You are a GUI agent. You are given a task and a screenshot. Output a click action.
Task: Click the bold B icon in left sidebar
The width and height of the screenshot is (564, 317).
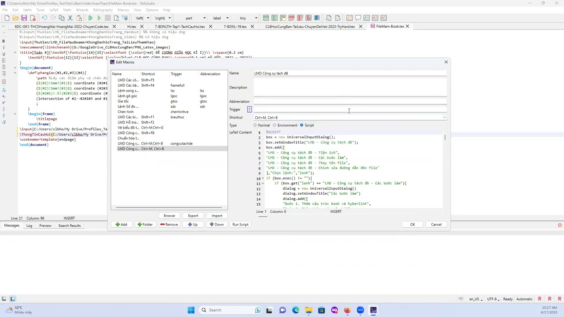tap(4, 41)
